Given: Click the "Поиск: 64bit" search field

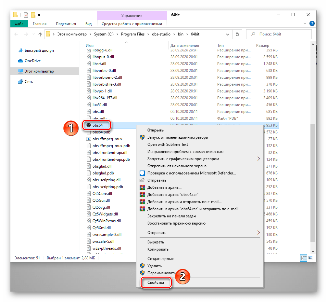Looking at the screenshot, I should coord(279,34).
